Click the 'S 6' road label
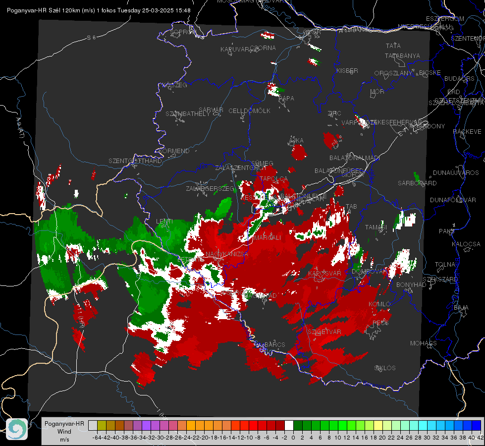This screenshot has width=485, height=446. coord(92,38)
